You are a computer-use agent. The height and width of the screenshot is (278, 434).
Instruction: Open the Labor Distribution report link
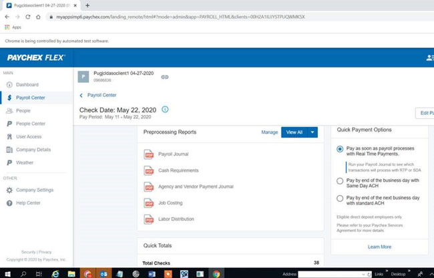176,219
